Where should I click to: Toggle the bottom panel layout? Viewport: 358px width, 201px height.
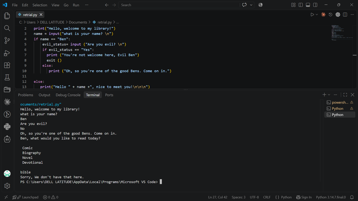tap(308, 5)
